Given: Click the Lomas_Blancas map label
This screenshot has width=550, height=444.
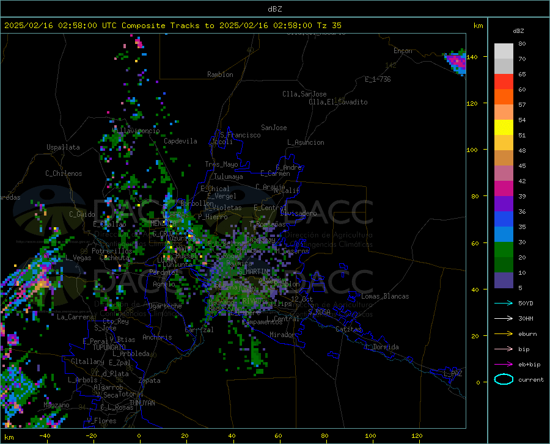Looking at the screenshot, I should tap(385, 296).
